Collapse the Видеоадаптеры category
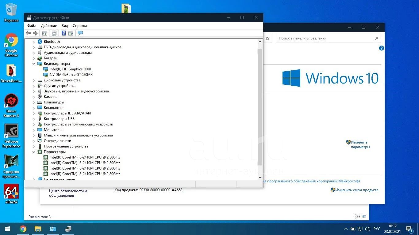Image resolution: width=419 pixels, height=235 pixels. click(x=34, y=64)
